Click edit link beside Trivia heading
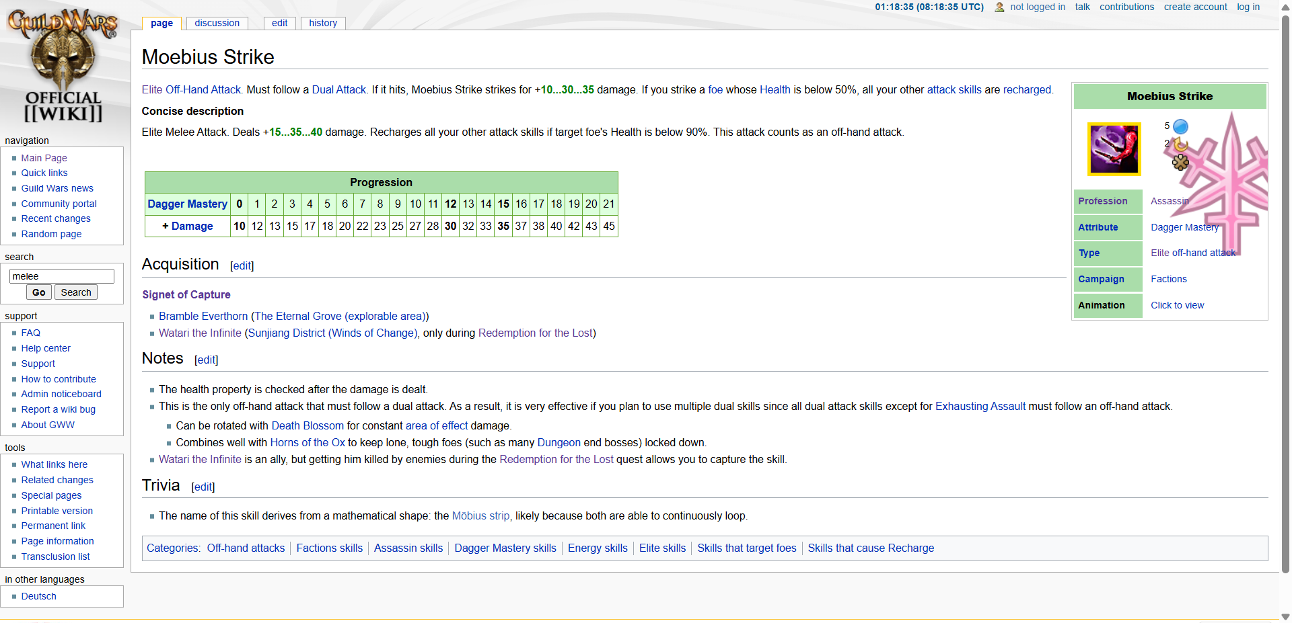 click(203, 487)
